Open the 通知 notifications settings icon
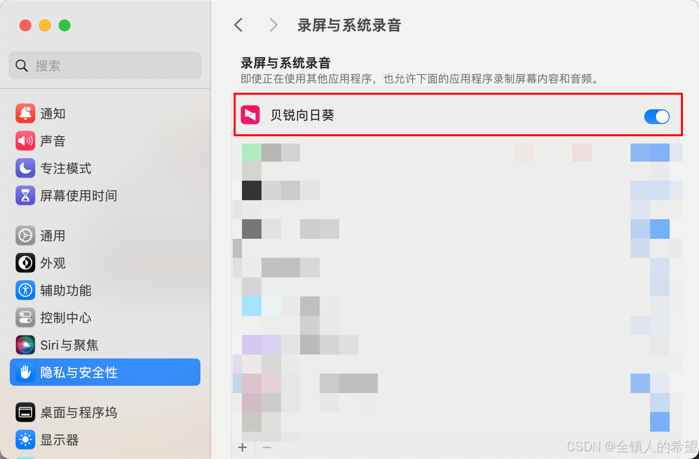699x459 pixels. tap(25, 113)
